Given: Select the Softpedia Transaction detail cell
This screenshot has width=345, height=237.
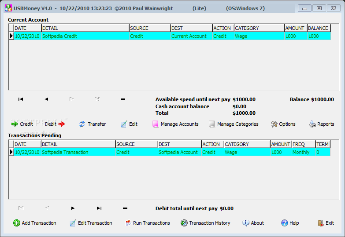Looking at the screenshot, I should (x=78, y=152).
